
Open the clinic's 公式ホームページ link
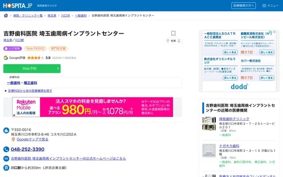click(69, 158)
